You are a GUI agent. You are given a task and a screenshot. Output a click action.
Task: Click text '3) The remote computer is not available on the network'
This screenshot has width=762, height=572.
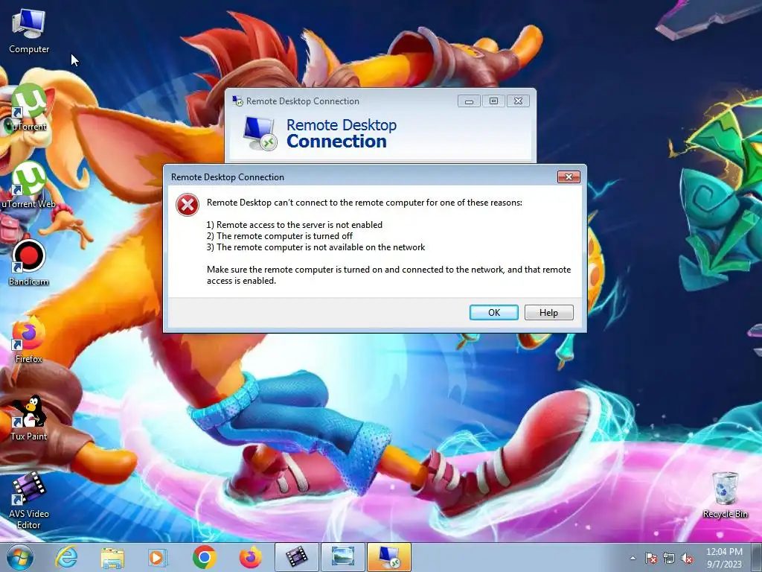(316, 247)
